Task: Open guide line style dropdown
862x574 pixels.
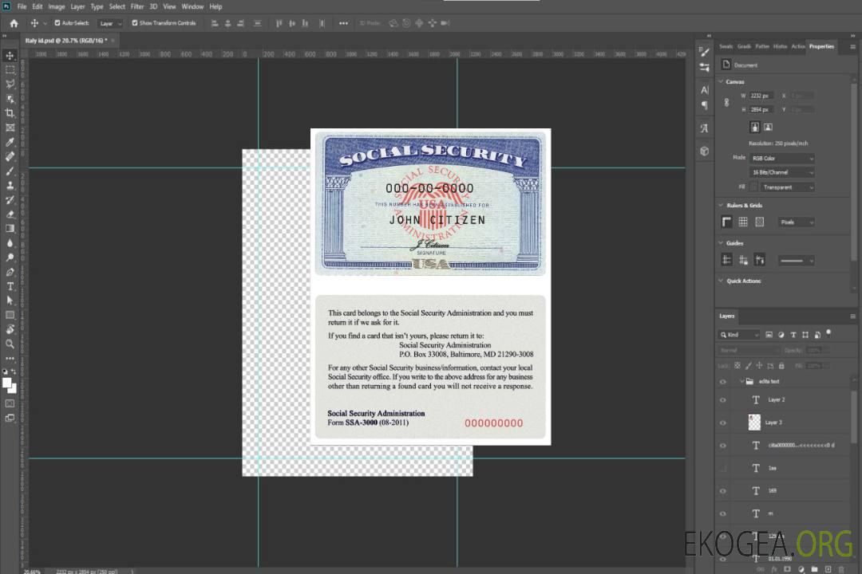Action: tap(797, 261)
